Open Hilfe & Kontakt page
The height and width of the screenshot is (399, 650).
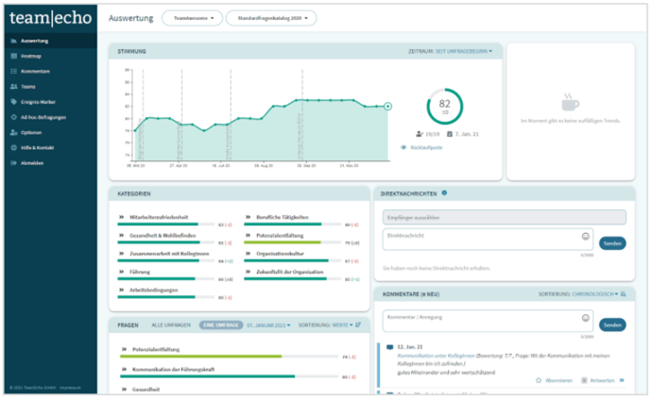pyautogui.click(x=37, y=148)
